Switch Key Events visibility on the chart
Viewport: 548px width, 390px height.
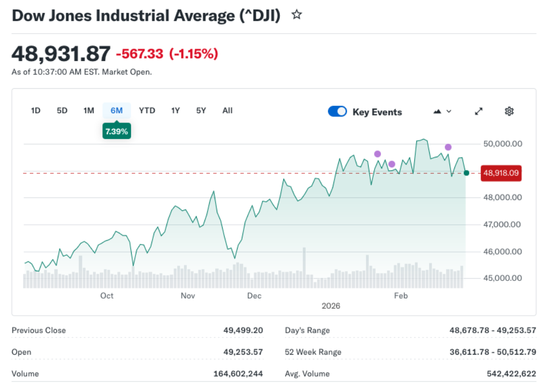tap(337, 111)
